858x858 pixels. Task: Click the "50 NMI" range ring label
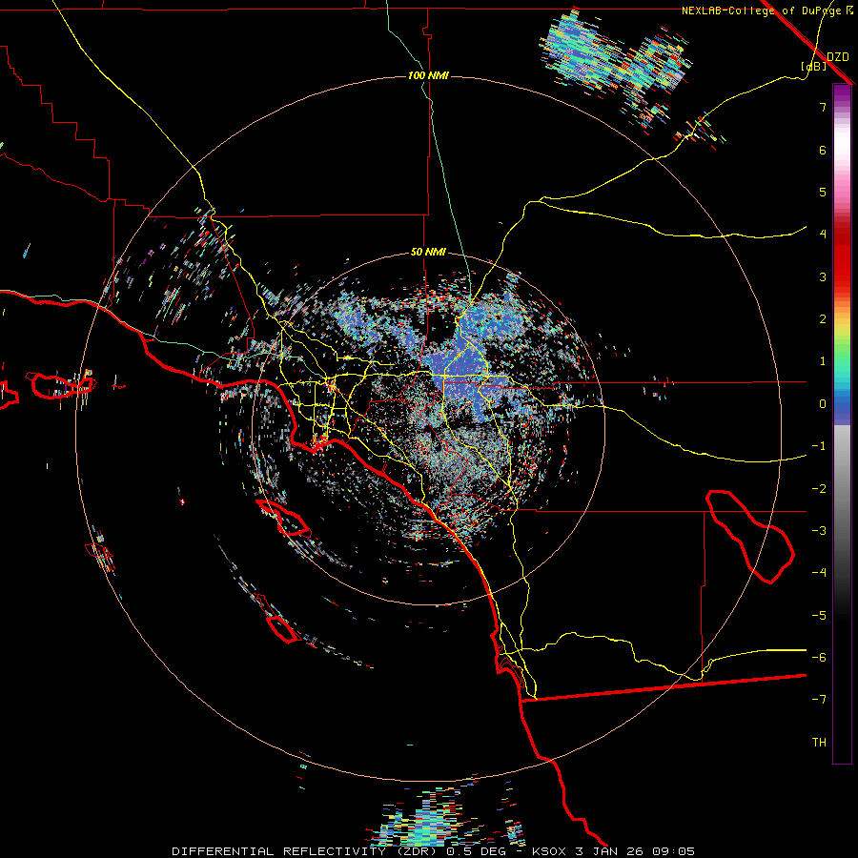[x=428, y=252]
